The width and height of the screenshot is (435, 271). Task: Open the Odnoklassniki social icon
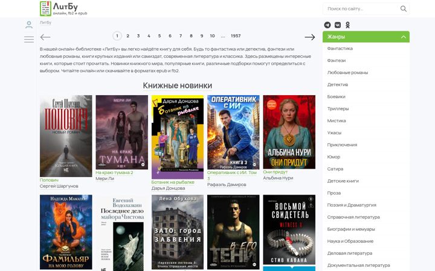[347, 25]
